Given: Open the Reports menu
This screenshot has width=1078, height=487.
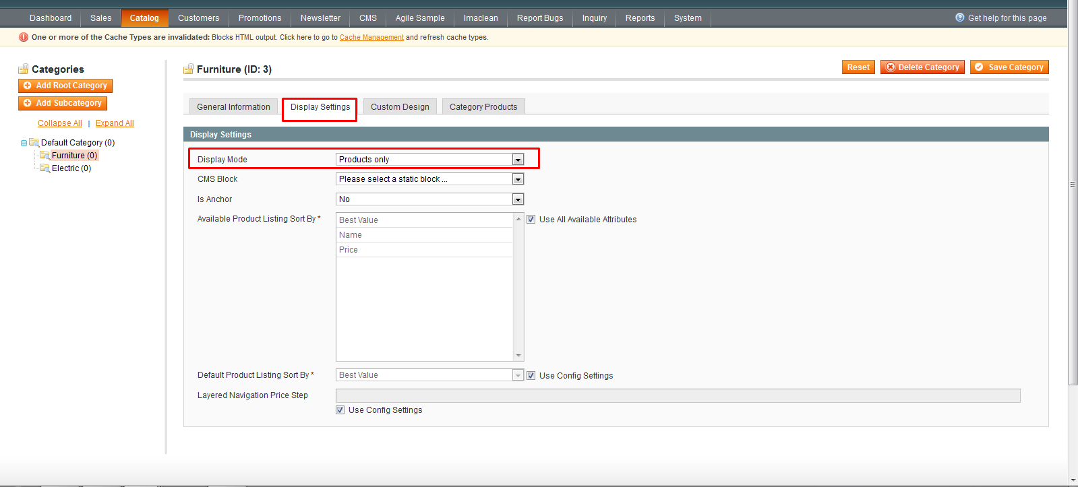Looking at the screenshot, I should pos(640,18).
